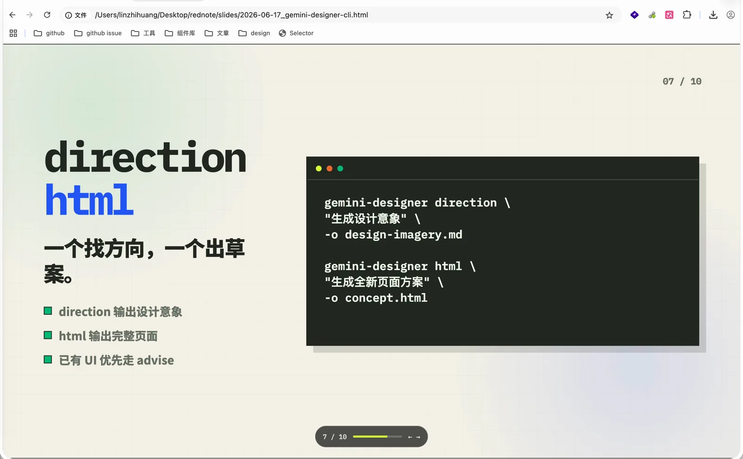Go forward with the browser forward arrow
743x459 pixels.
tap(30, 15)
